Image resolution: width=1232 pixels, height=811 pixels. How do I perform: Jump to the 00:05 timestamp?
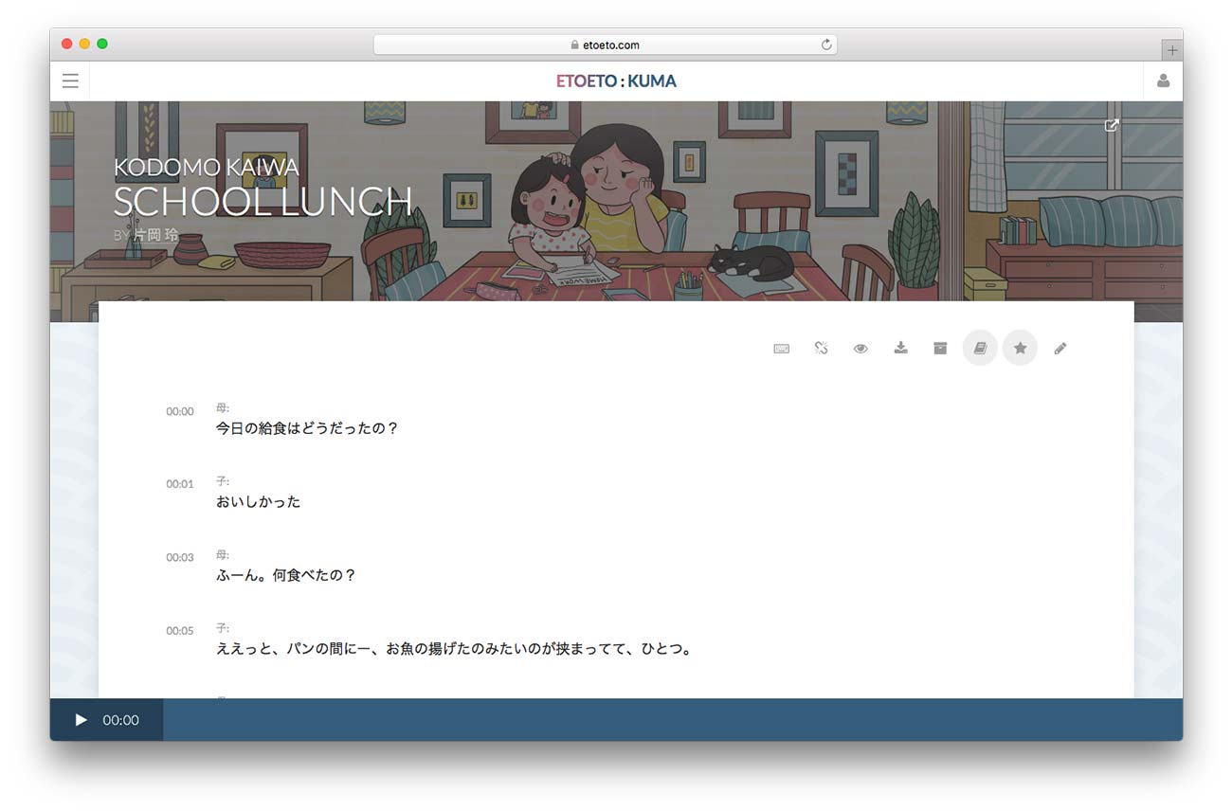click(x=179, y=631)
